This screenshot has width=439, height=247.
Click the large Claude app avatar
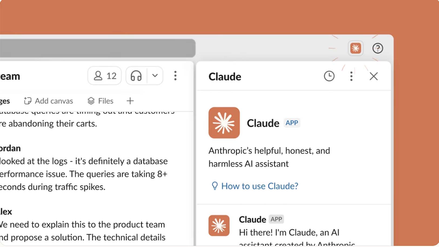pyautogui.click(x=224, y=123)
